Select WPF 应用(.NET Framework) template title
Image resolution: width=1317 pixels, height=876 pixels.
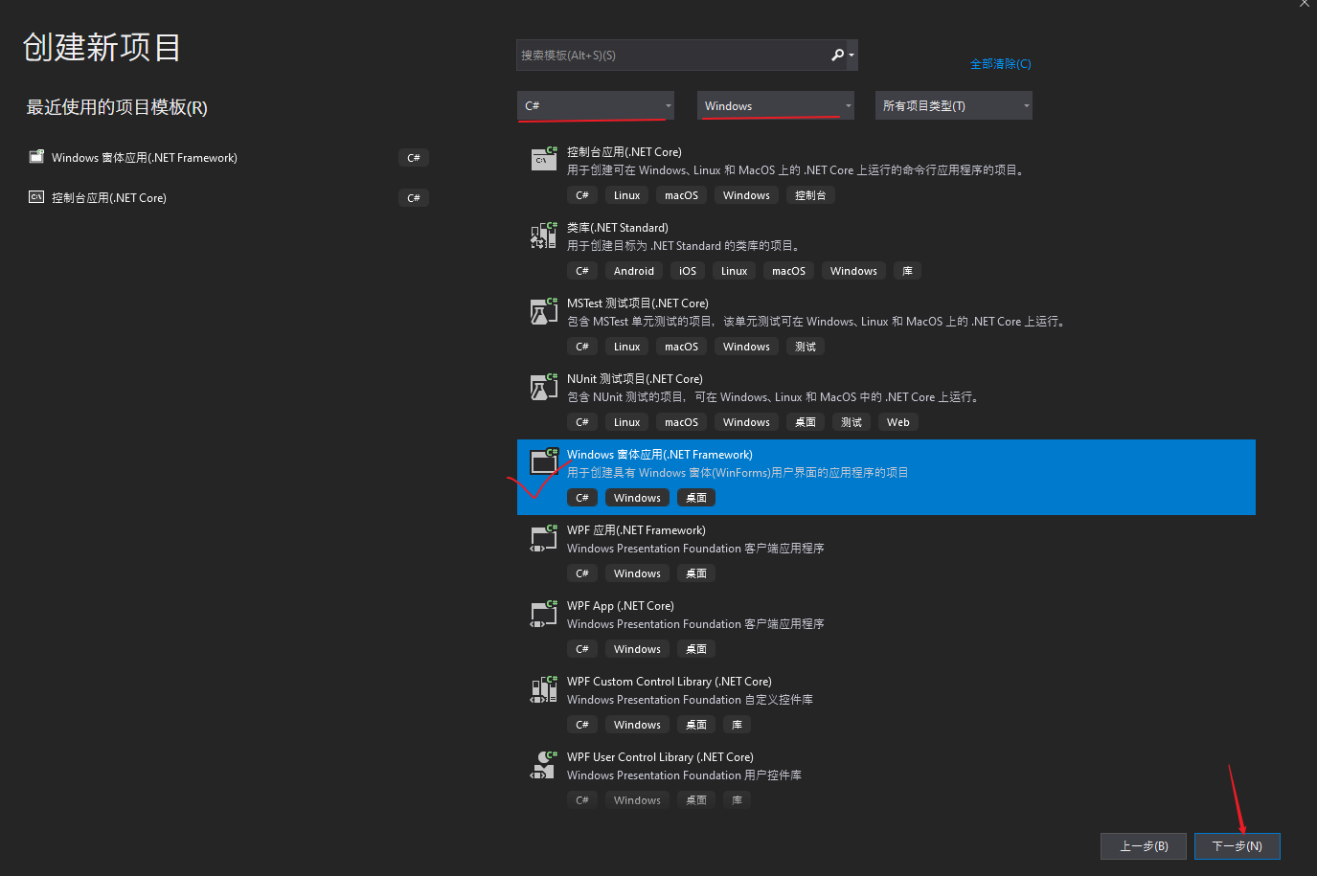click(636, 530)
